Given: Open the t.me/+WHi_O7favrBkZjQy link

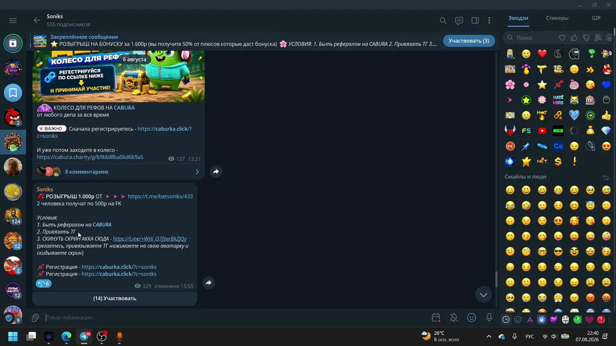Looking at the screenshot, I should pyautogui.click(x=150, y=239).
